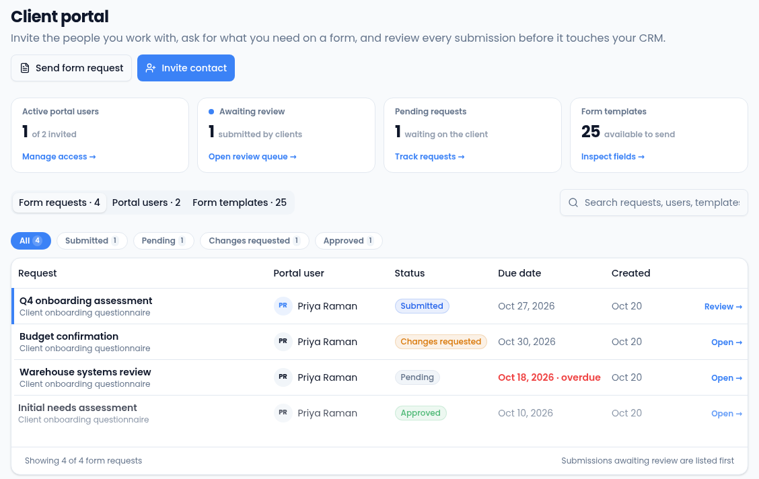Review the Q4 onboarding assessment submission
This screenshot has height=479, width=759.
point(723,307)
